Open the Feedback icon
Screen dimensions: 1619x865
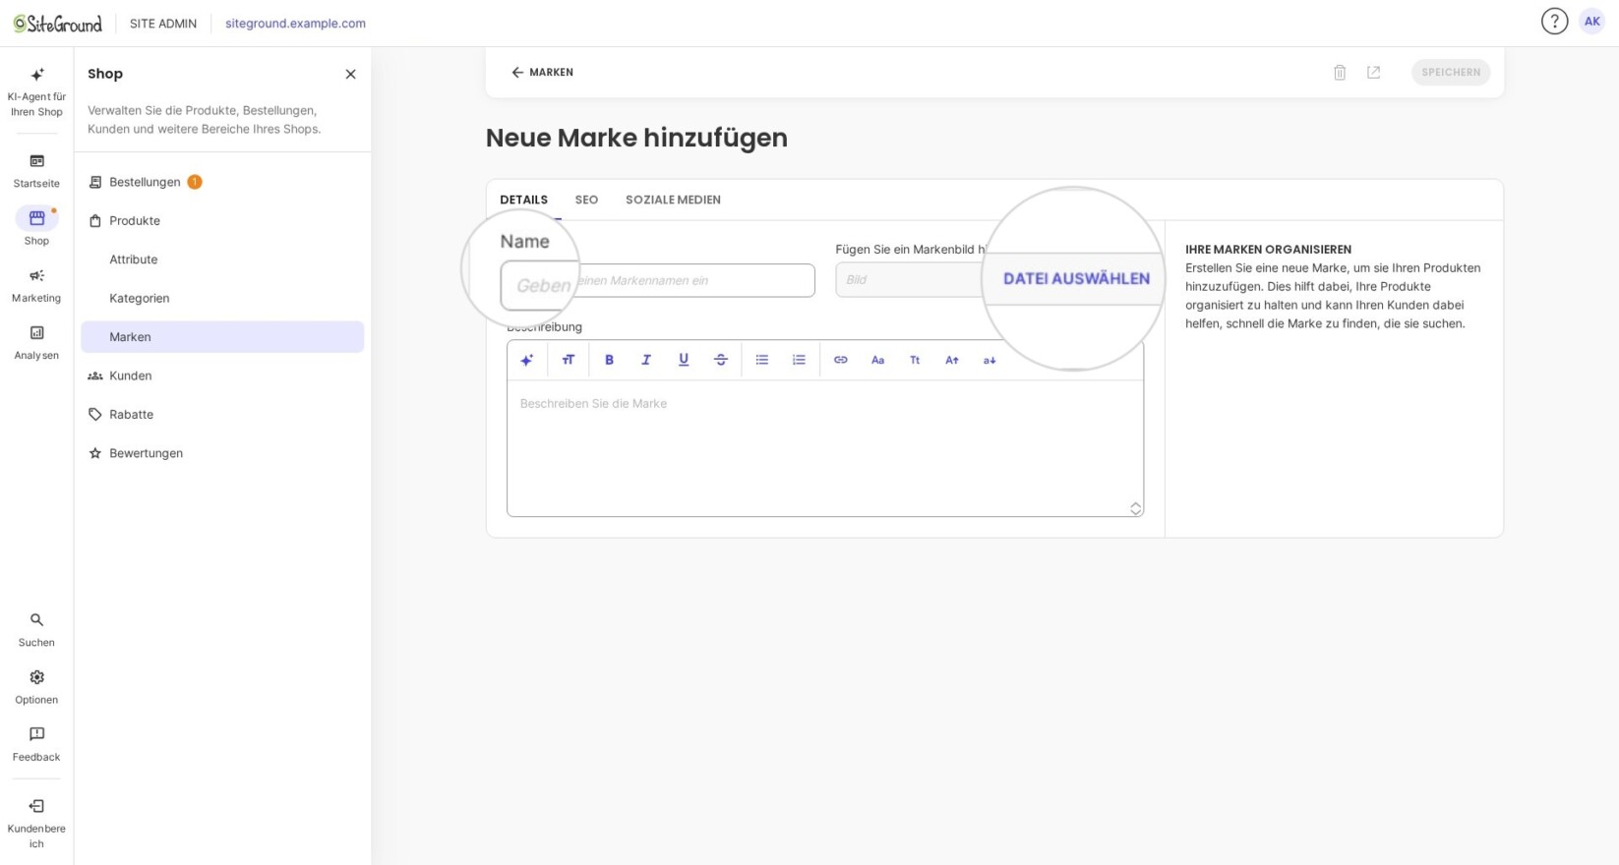[36, 744]
